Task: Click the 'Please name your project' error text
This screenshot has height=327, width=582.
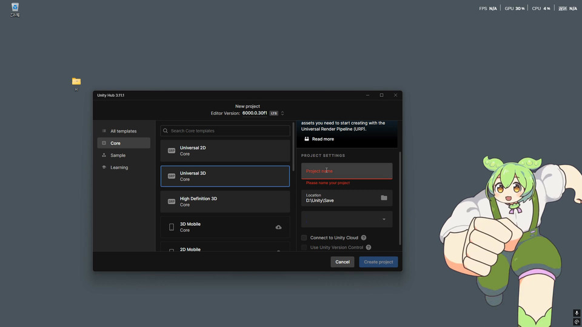Action: click(328, 183)
